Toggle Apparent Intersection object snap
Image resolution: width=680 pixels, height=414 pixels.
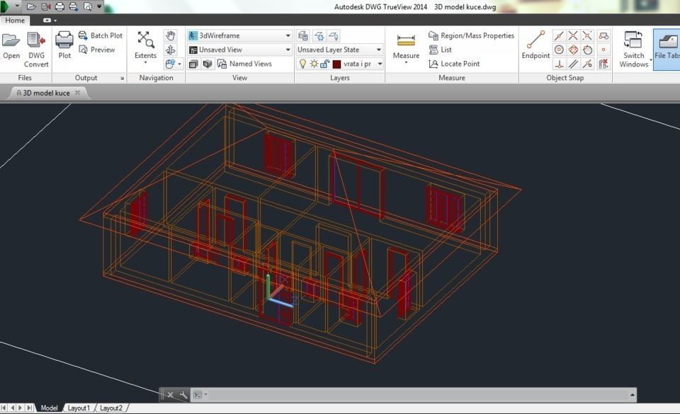[x=587, y=35]
